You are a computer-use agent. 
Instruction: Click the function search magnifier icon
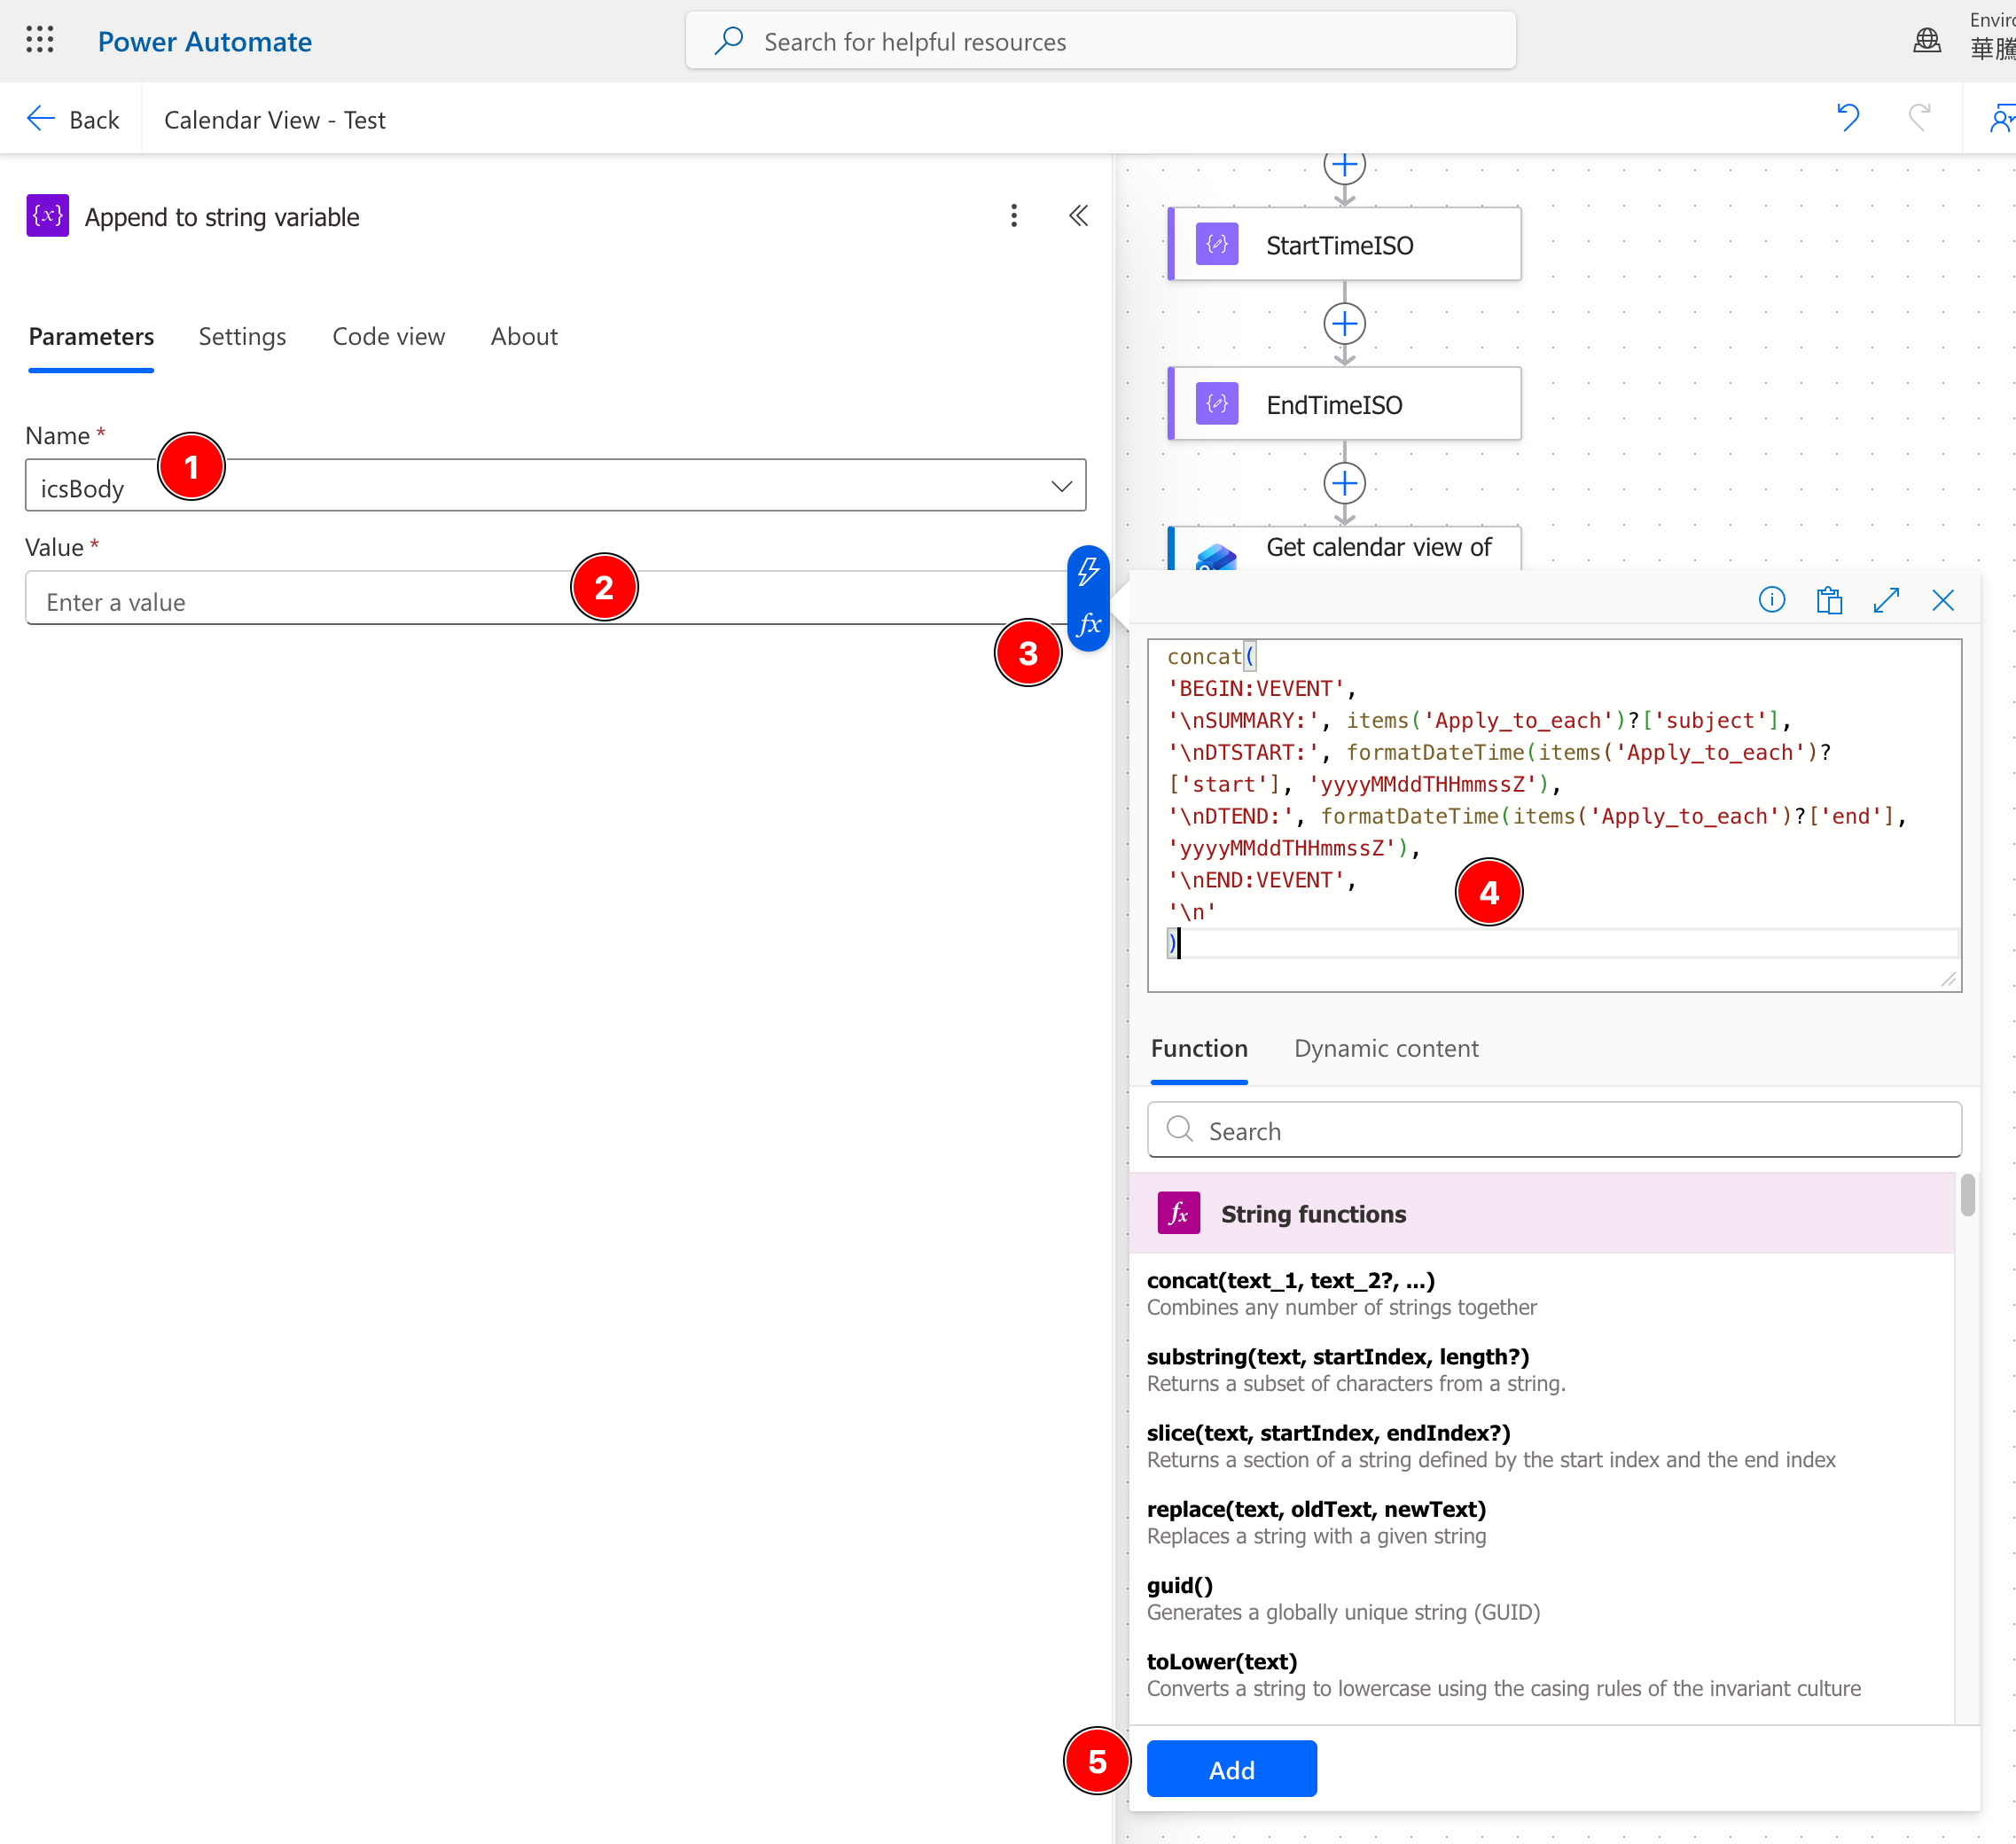pyautogui.click(x=1180, y=1130)
